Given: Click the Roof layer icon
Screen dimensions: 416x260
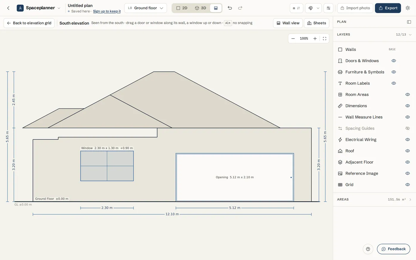Looking at the screenshot, I should tap(340, 151).
